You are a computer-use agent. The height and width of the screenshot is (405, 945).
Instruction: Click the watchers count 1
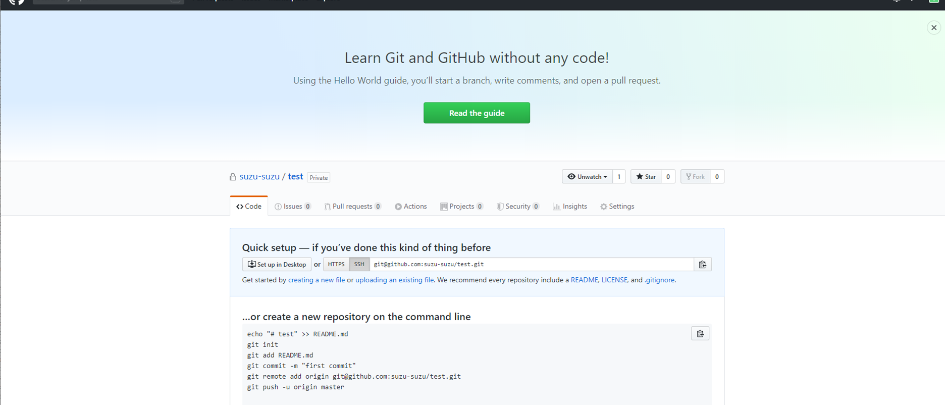(x=619, y=177)
